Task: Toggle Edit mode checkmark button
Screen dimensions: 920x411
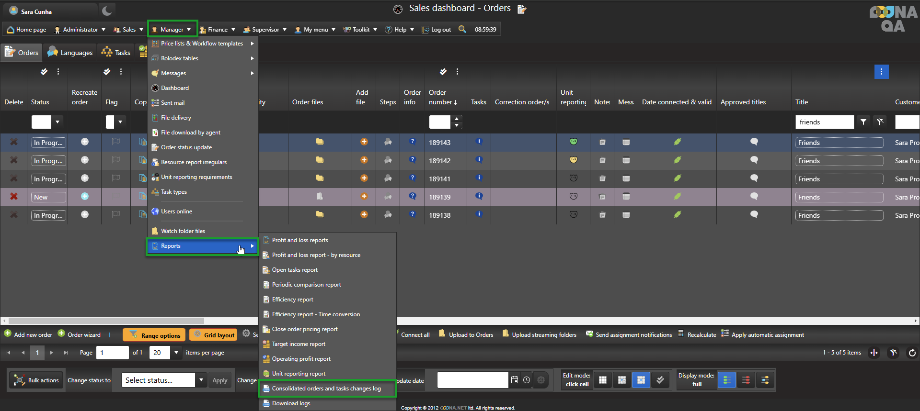Action: pyautogui.click(x=660, y=380)
